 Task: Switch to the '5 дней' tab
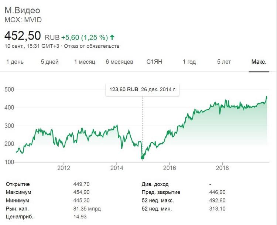(50, 62)
